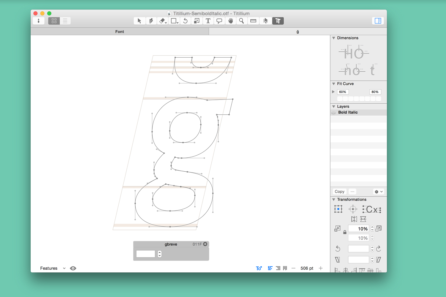
Task: Activate the Text tool
Action: coord(208,21)
